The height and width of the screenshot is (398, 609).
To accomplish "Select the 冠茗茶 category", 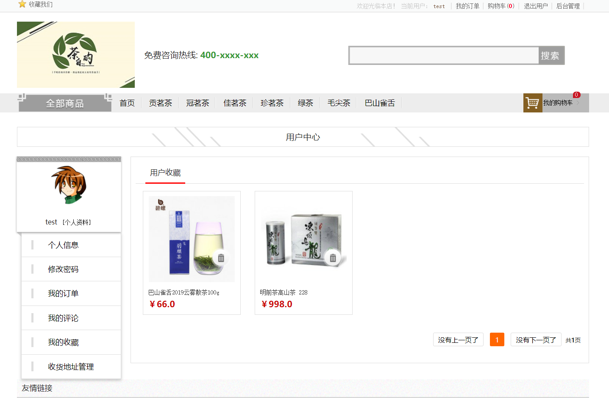I will pyautogui.click(x=198, y=103).
